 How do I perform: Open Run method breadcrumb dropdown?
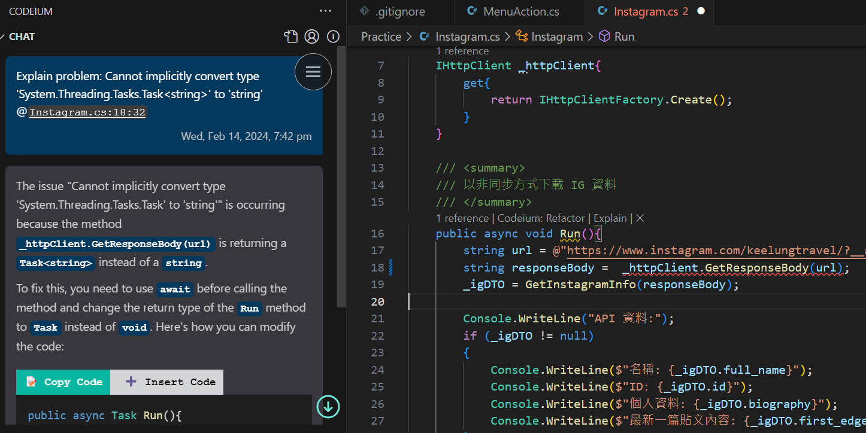pos(625,36)
